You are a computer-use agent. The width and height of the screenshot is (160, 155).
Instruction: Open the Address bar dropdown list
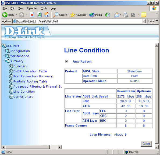tap(144, 21)
